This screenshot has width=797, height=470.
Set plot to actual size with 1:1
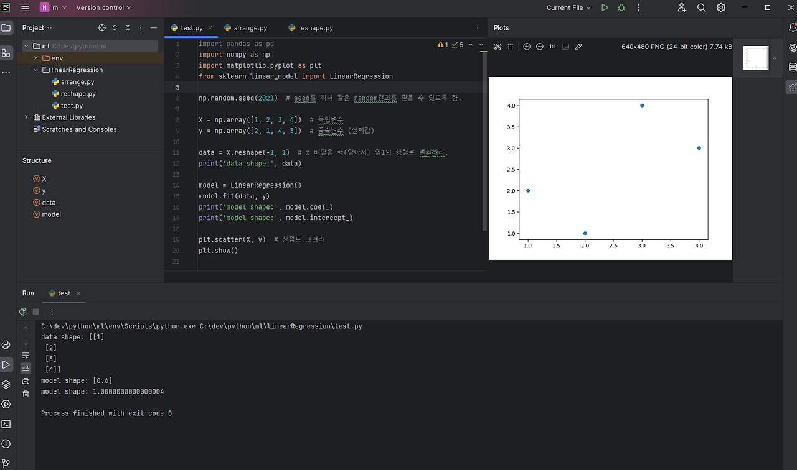tap(552, 47)
